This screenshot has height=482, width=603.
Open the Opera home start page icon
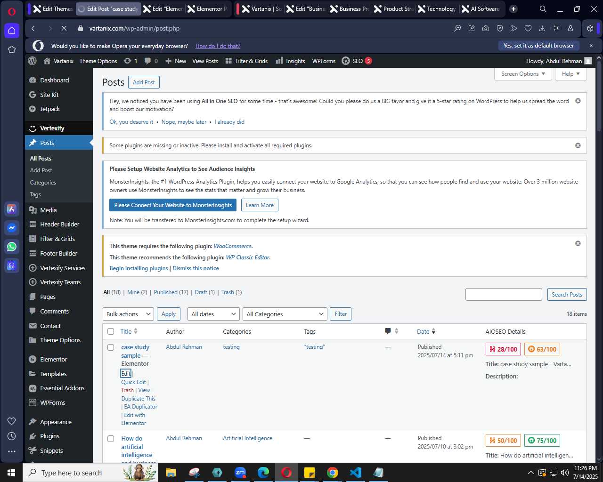(12, 31)
